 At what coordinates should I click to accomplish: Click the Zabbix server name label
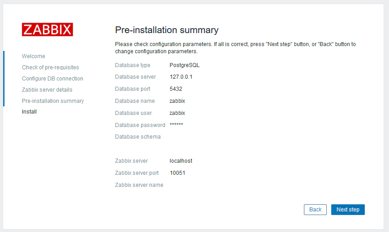(139, 185)
